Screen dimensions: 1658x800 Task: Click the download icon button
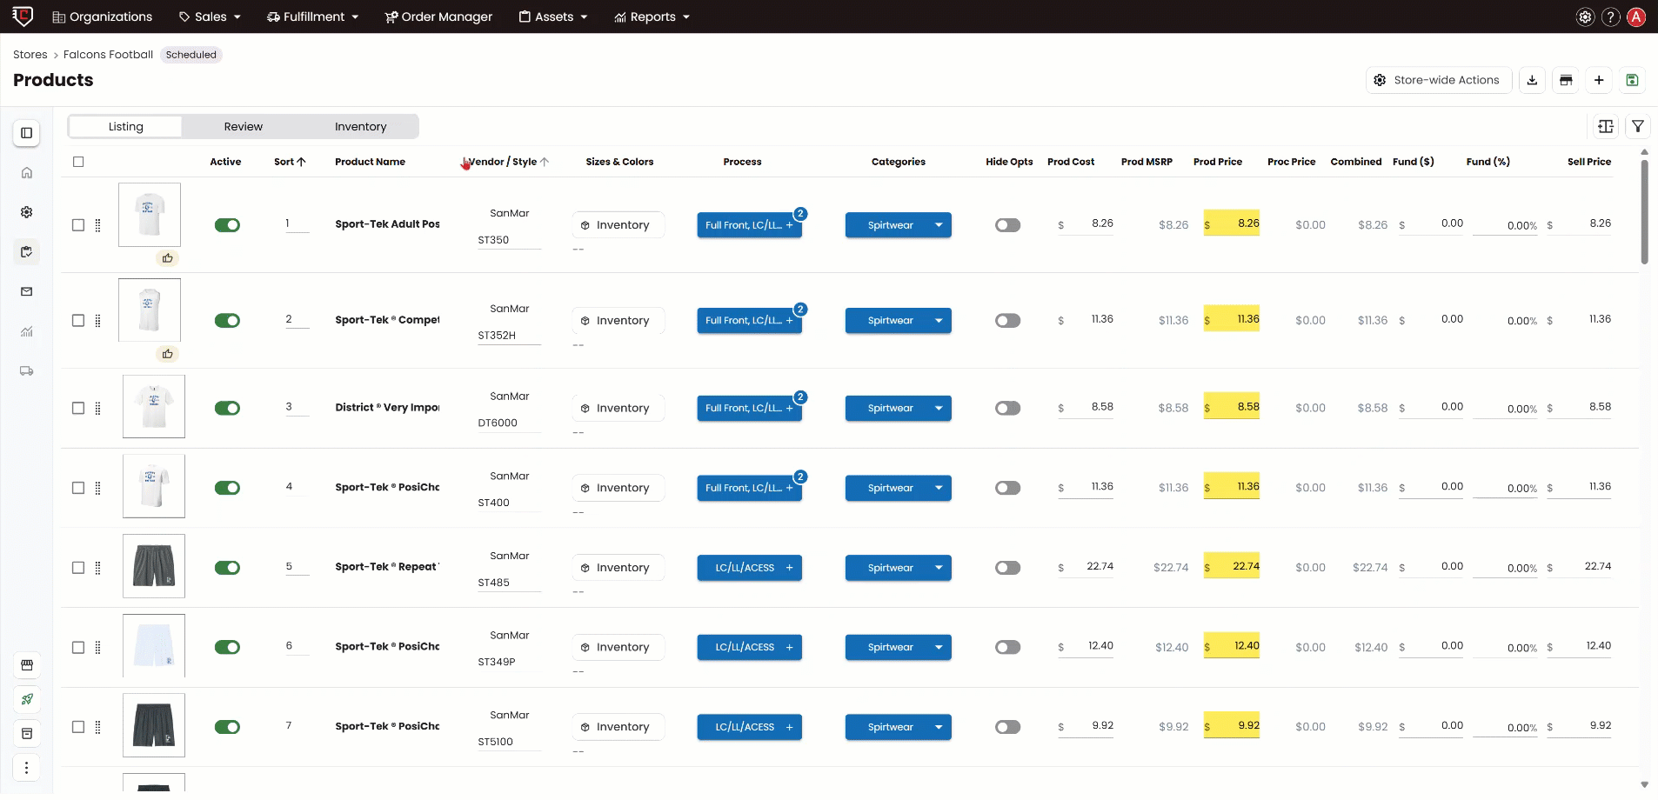click(x=1532, y=80)
